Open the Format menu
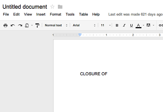 pyautogui.click(x=55, y=14)
